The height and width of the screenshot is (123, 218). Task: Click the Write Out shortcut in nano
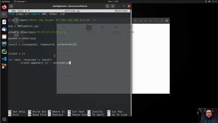tap(37, 112)
